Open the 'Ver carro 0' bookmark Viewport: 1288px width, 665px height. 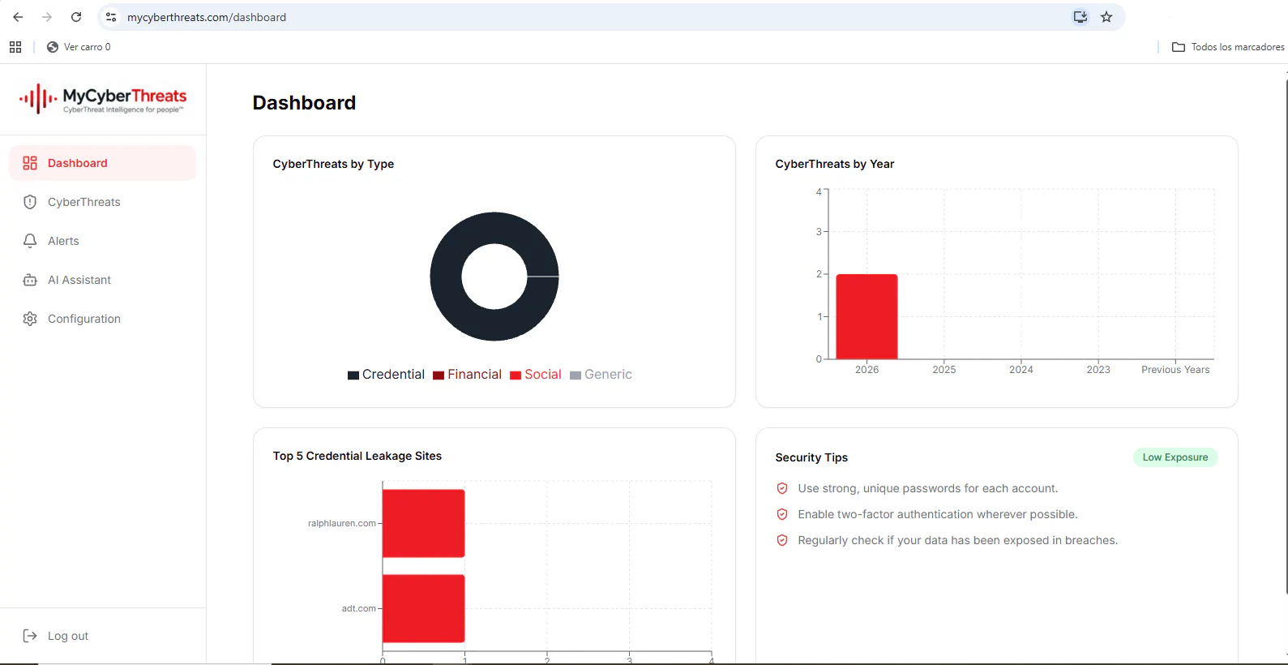pos(79,47)
